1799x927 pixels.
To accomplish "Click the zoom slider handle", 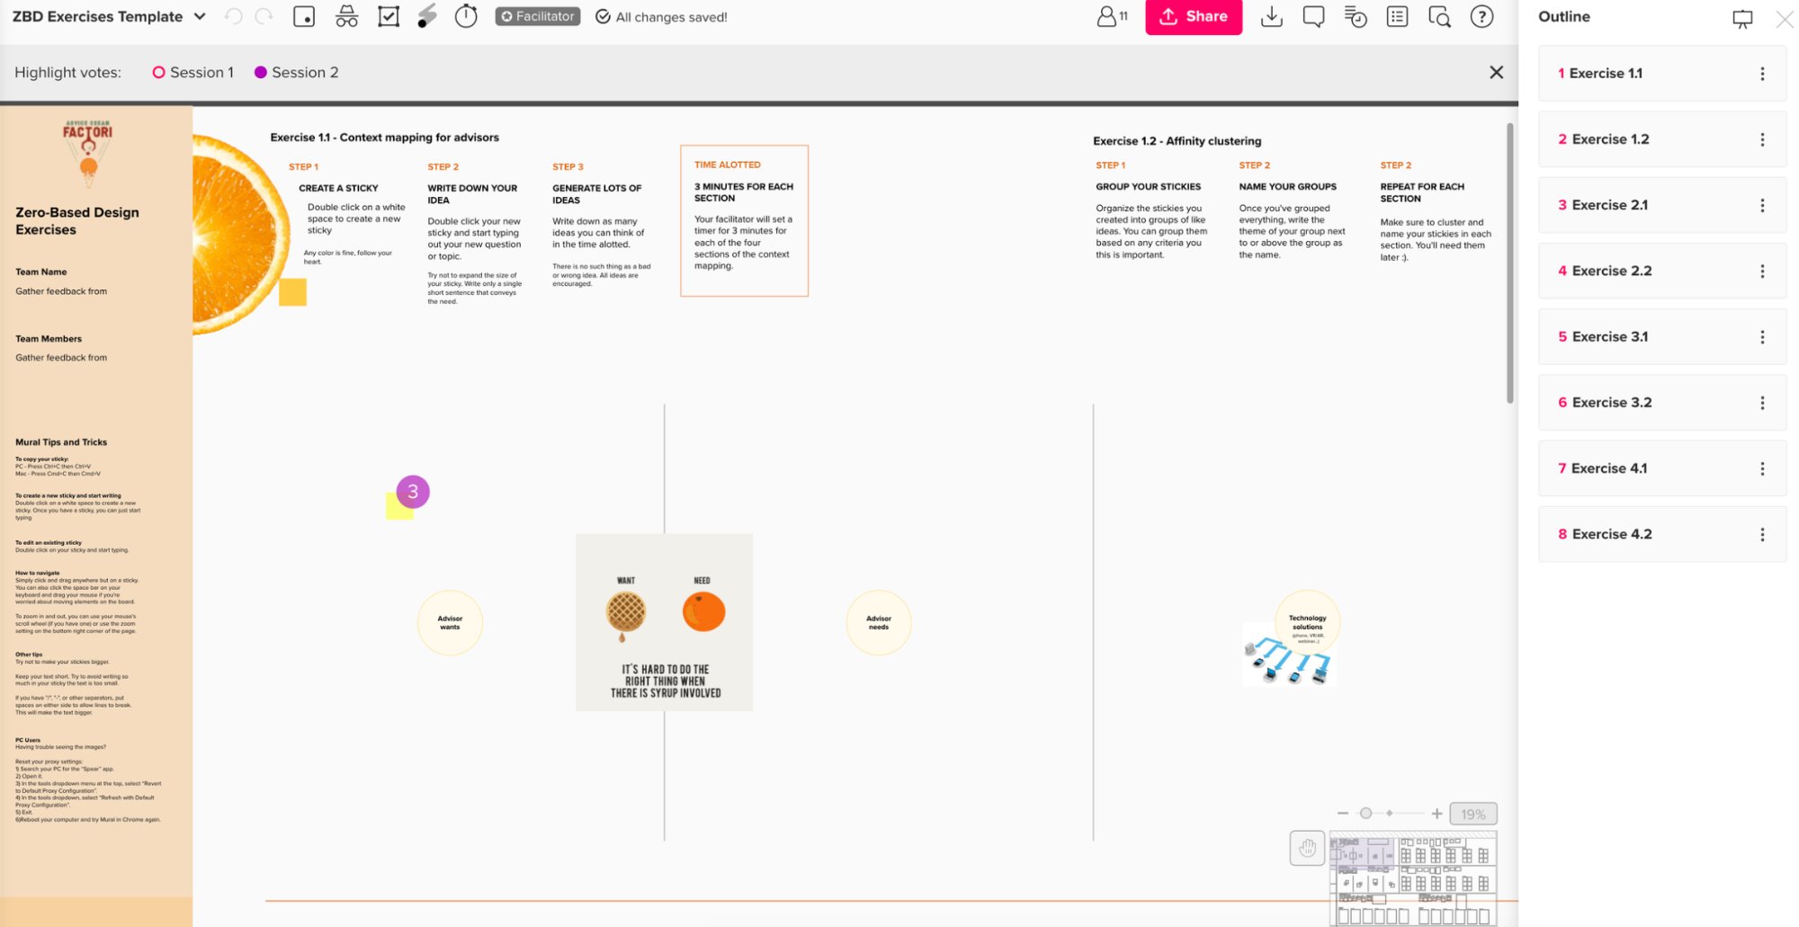I will click(x=1365, y=814).
